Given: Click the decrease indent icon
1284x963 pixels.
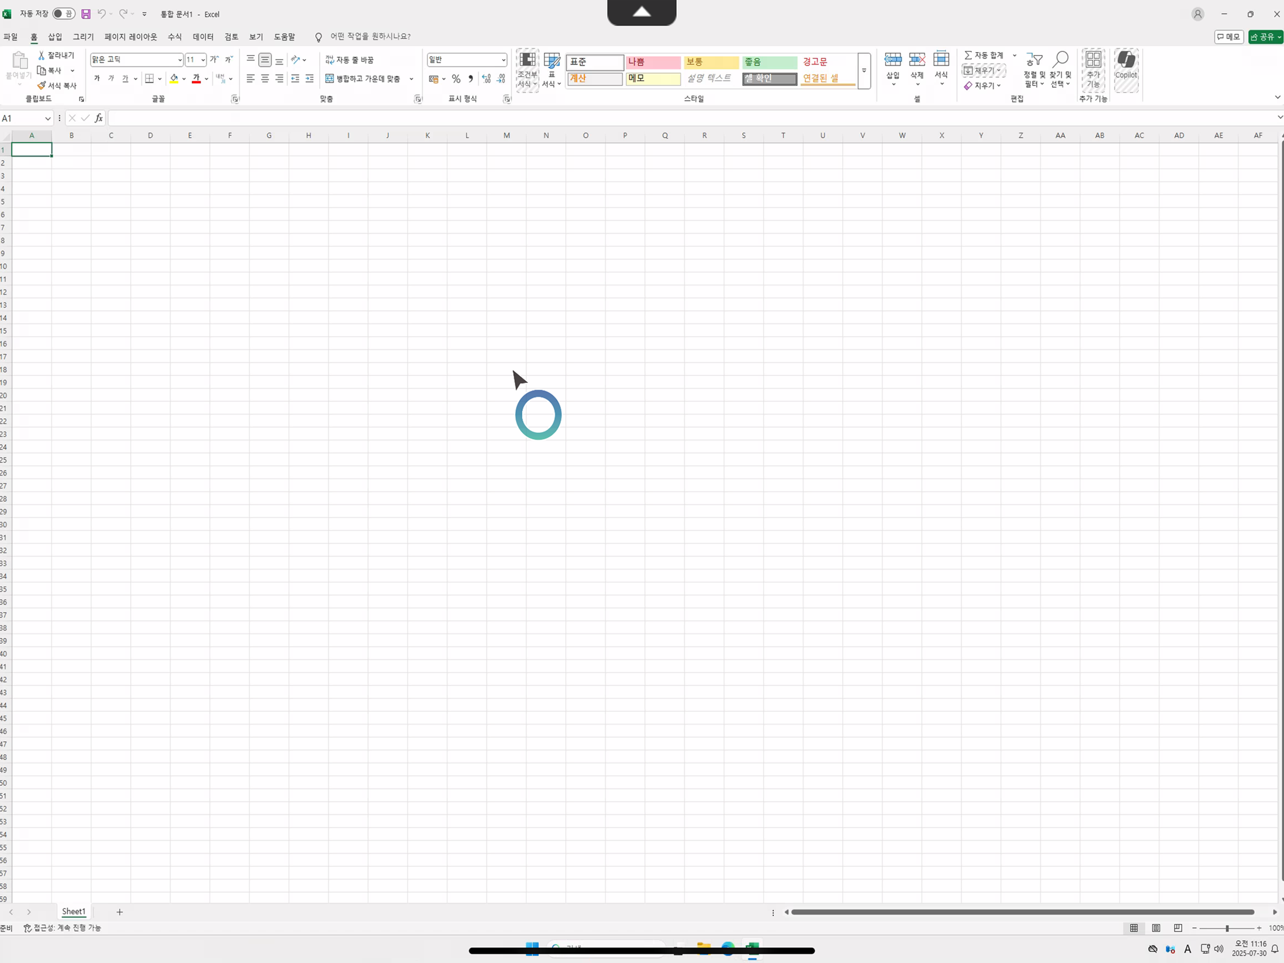Looking at the screenshot, I should point(295,79).
